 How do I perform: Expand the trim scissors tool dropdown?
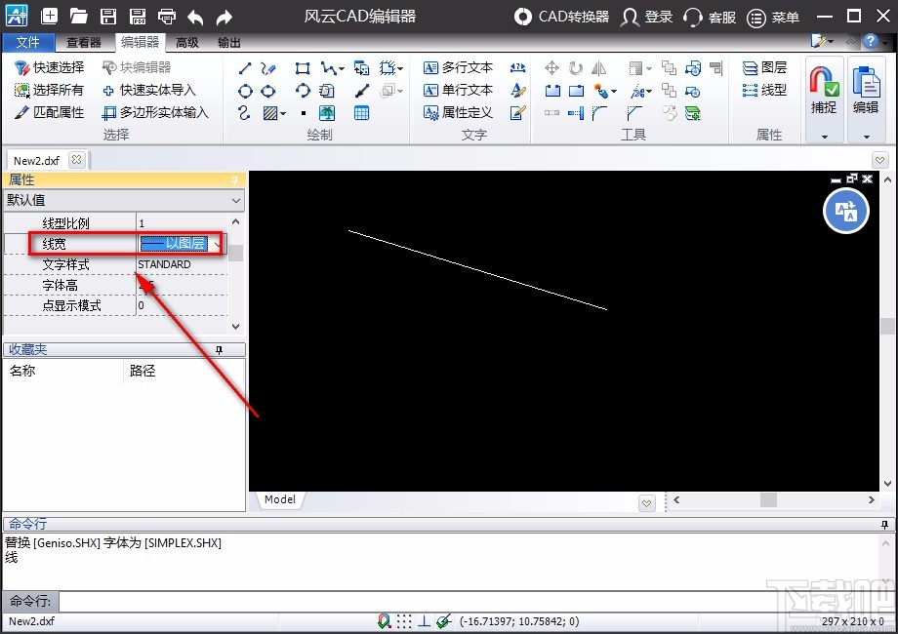[649, 91]
